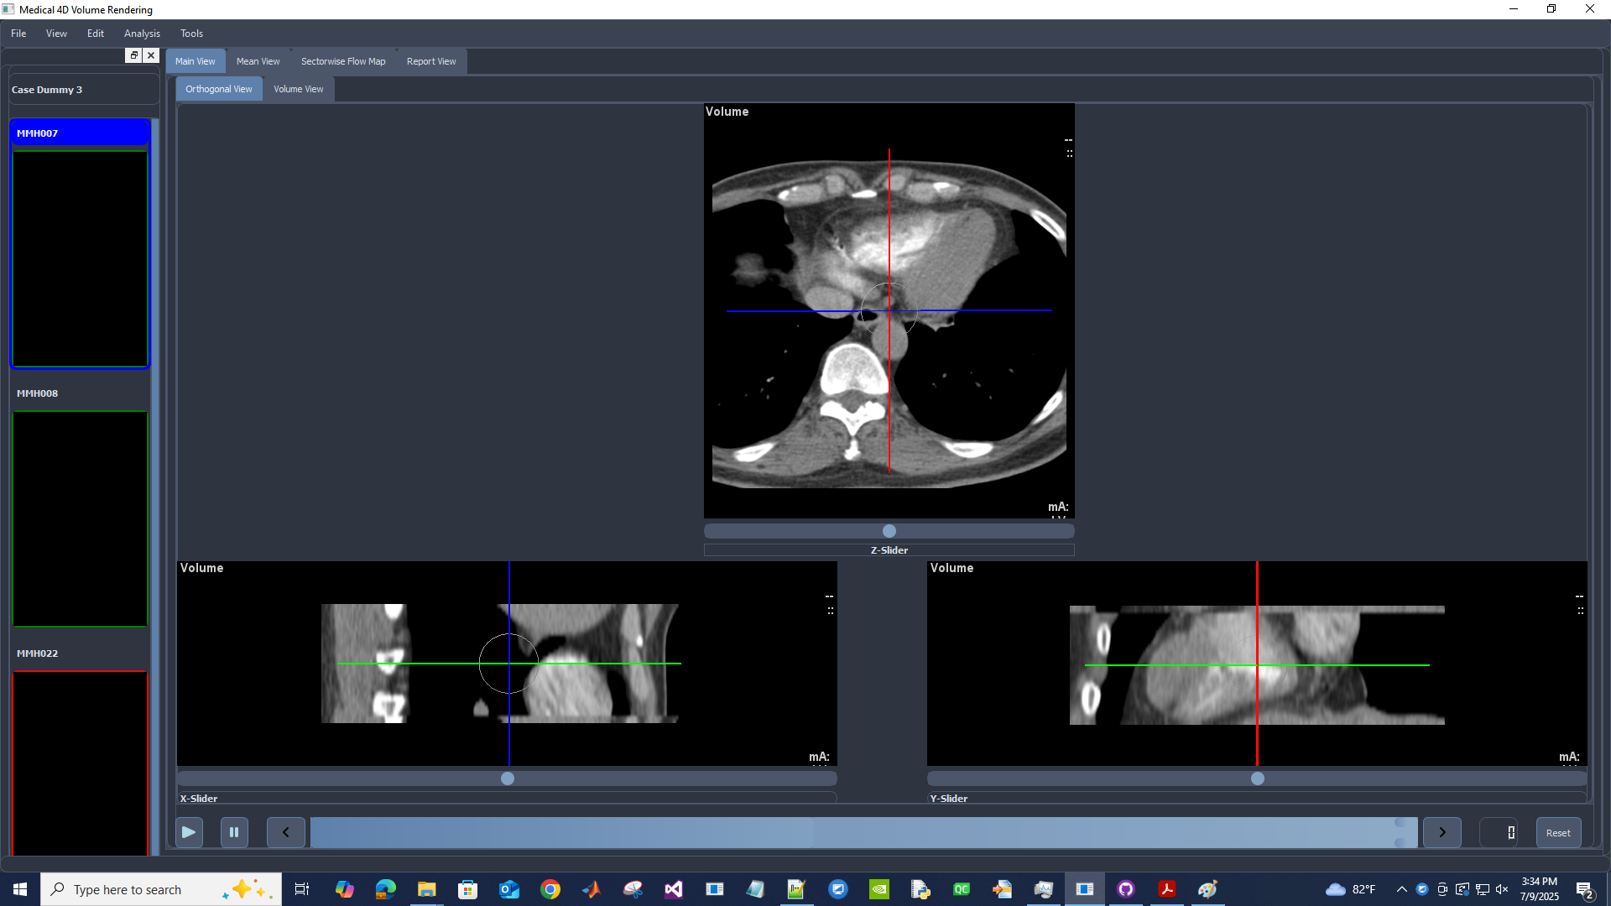Advance to next frame with right chevron
The width and height of the screenshot is (1611, 906).
(x=1442, y=832)
